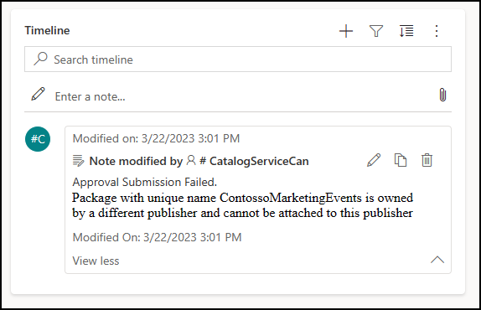481x310 pixels.
Task: Select the Approval Submission Failed note text
Action: click(144, 182)
